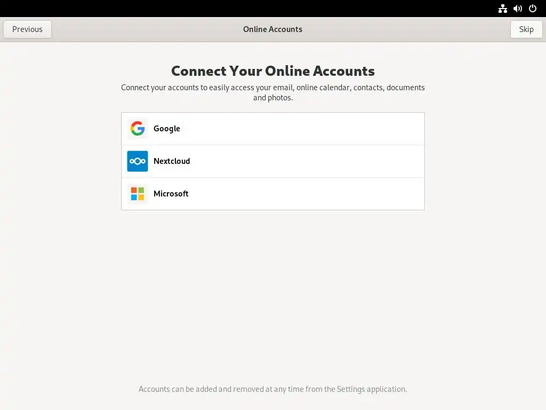Select the Google account label
Screen dimensions: 546x410
[167, 129]
